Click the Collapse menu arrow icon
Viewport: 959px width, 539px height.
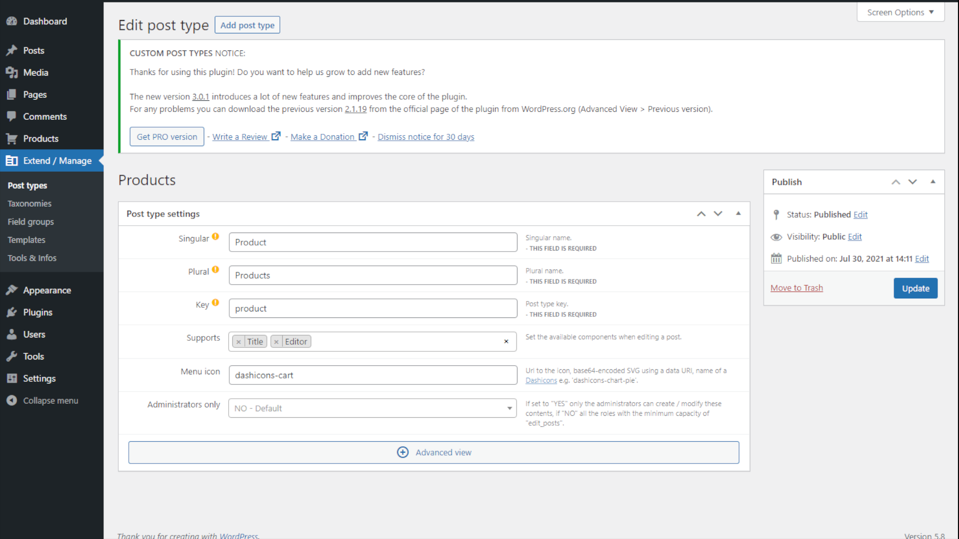(11, 401)
